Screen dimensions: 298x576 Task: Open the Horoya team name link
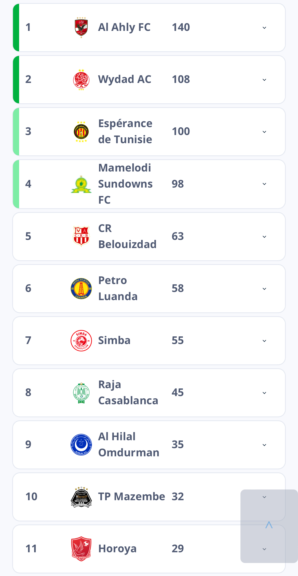(x=117, y=549)
